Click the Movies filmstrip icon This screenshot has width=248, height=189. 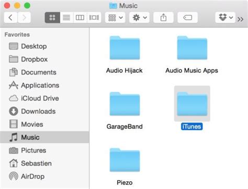pyautogui.click(x=14, y=124)
